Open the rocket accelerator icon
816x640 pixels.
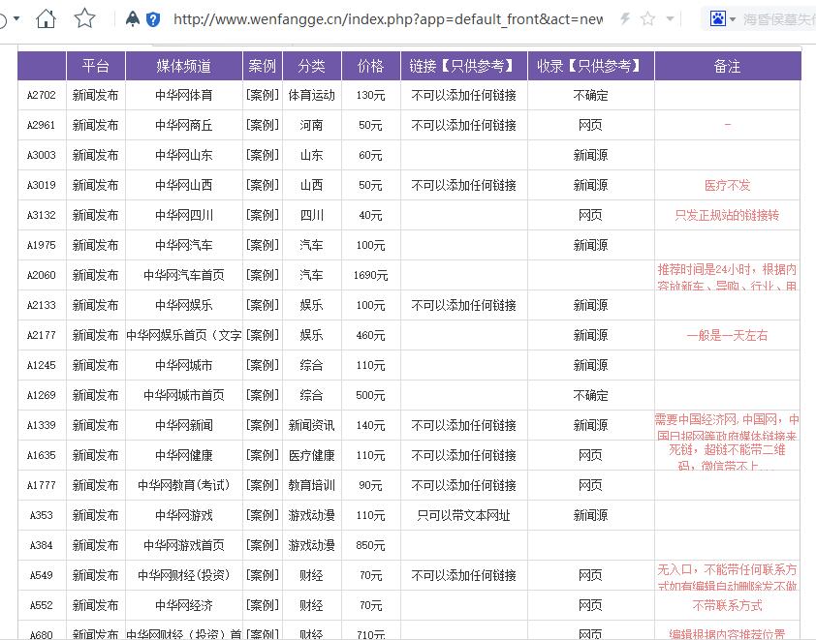click(133, 19)
